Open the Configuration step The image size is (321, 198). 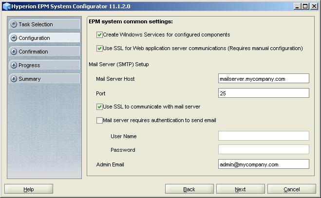(44, 38)
